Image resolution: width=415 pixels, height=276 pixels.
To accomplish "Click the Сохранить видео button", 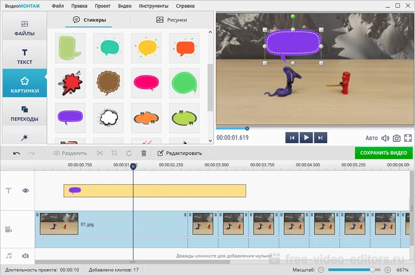I will pyautogui.click(x=383, y=153).
